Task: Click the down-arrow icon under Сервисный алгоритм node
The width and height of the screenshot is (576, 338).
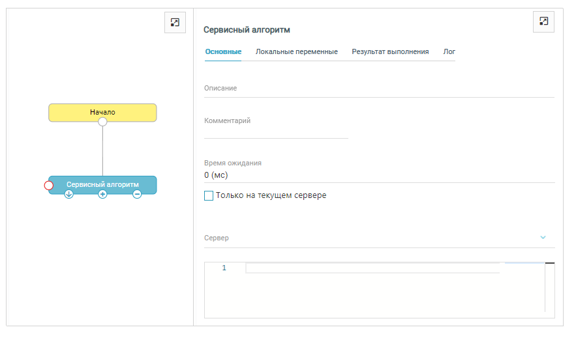Action: tap(68, 194)
